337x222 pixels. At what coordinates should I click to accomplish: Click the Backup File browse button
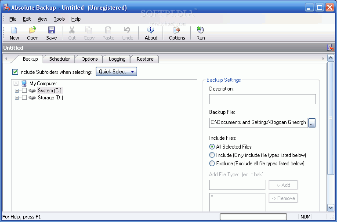[312, 123]
